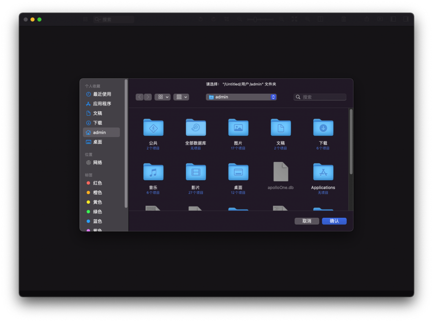Select the crop tool in main toolbar

pos(227,19)
